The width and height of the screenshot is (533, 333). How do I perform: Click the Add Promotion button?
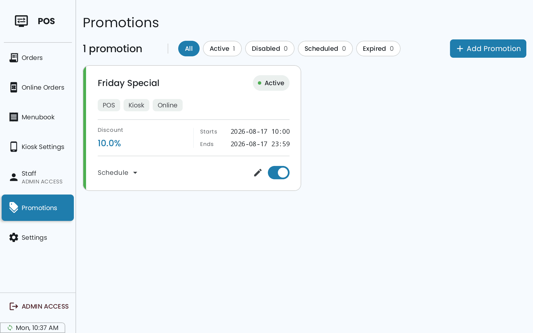click(x=488, y=49)
